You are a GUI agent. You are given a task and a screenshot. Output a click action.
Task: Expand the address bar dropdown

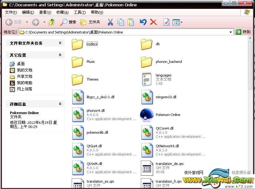[231, 32]
